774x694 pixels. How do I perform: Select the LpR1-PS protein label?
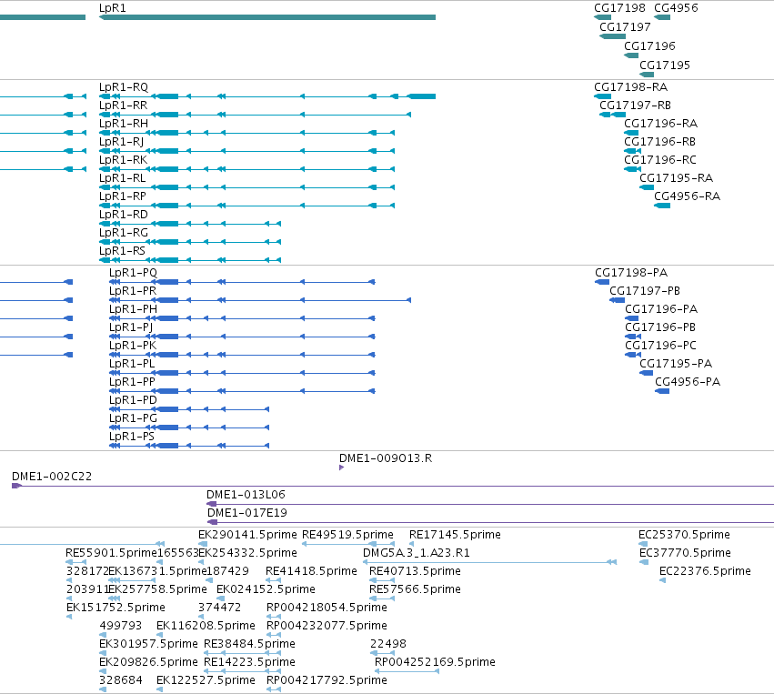[132, 438]
